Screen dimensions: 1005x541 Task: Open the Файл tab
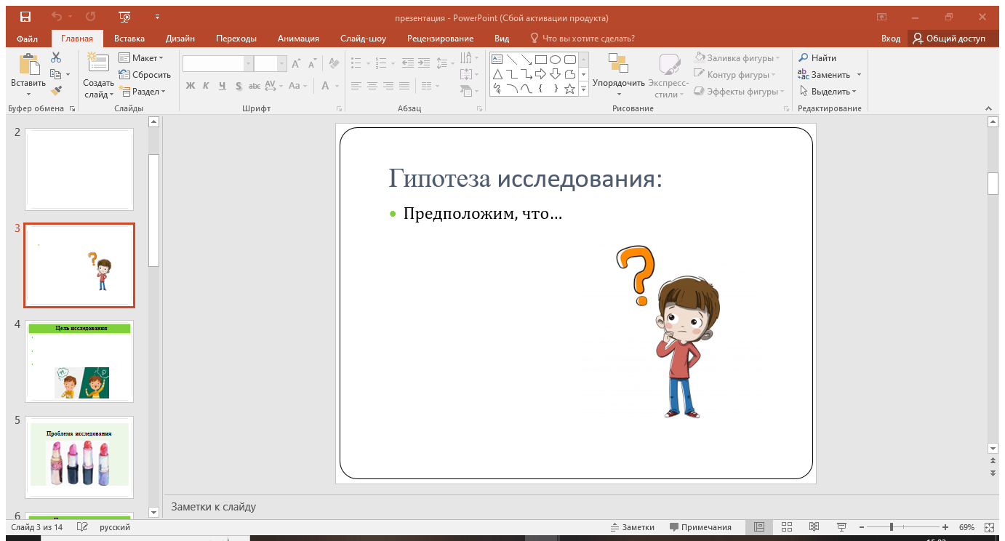click(x=27, y=39)
